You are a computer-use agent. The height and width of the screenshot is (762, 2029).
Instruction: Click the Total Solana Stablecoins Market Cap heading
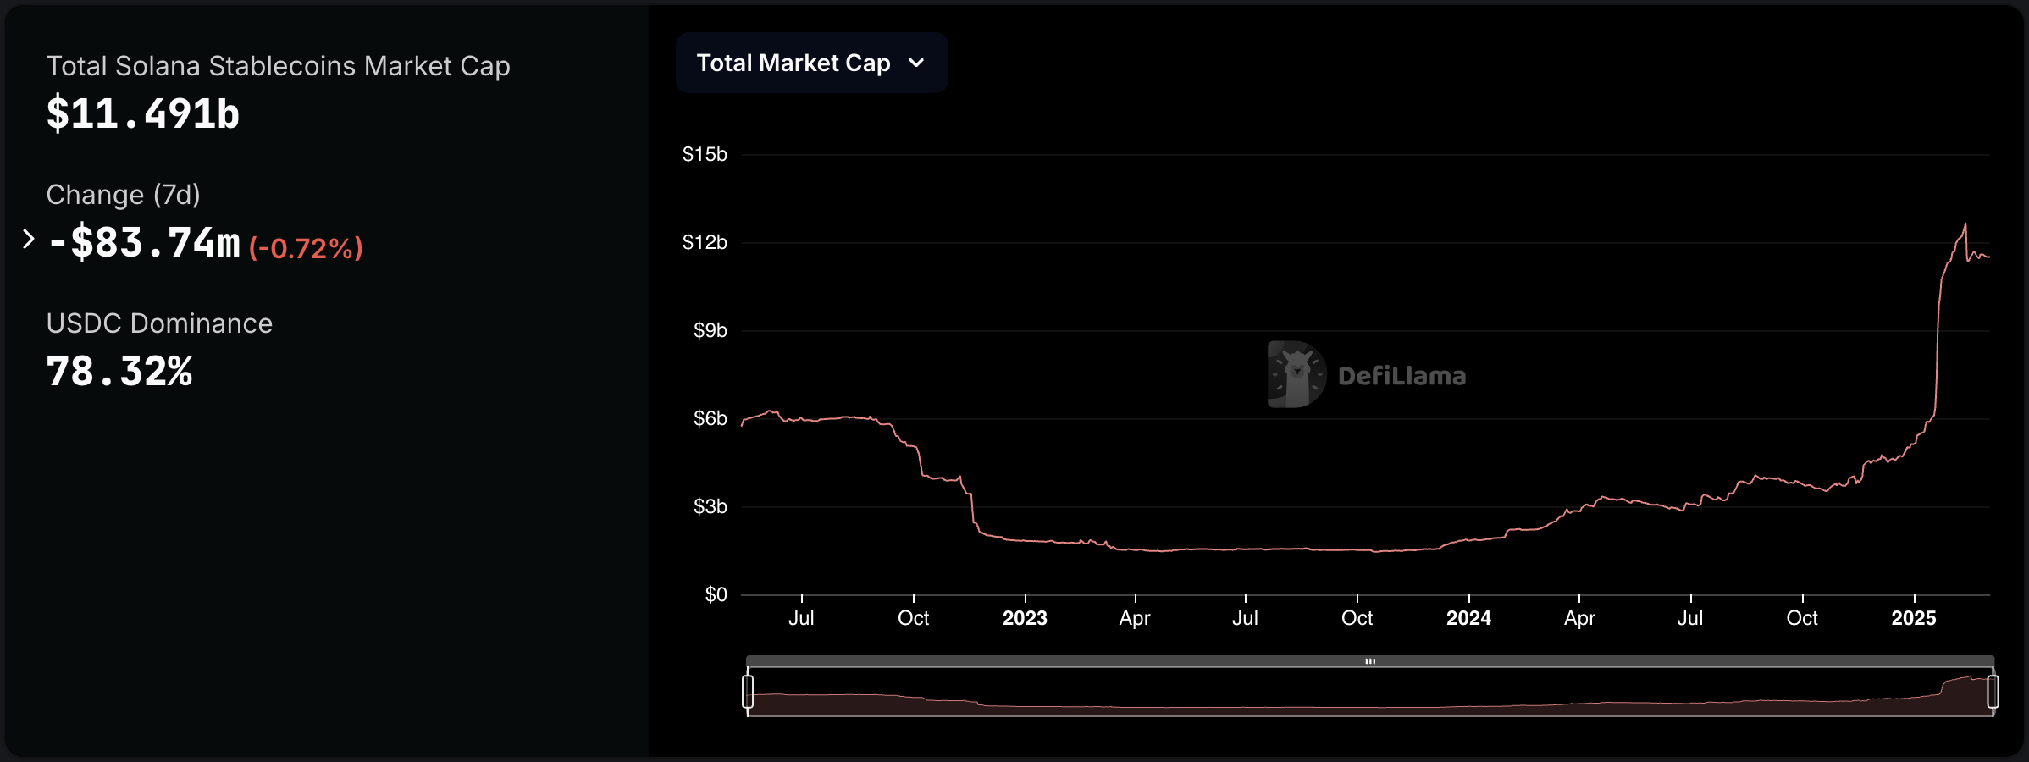(x=279, y=66)
